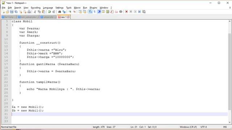The width and height of the screenshot is (232, 130).
Task: Open the Plugins menu
Action: coord(94,8)
